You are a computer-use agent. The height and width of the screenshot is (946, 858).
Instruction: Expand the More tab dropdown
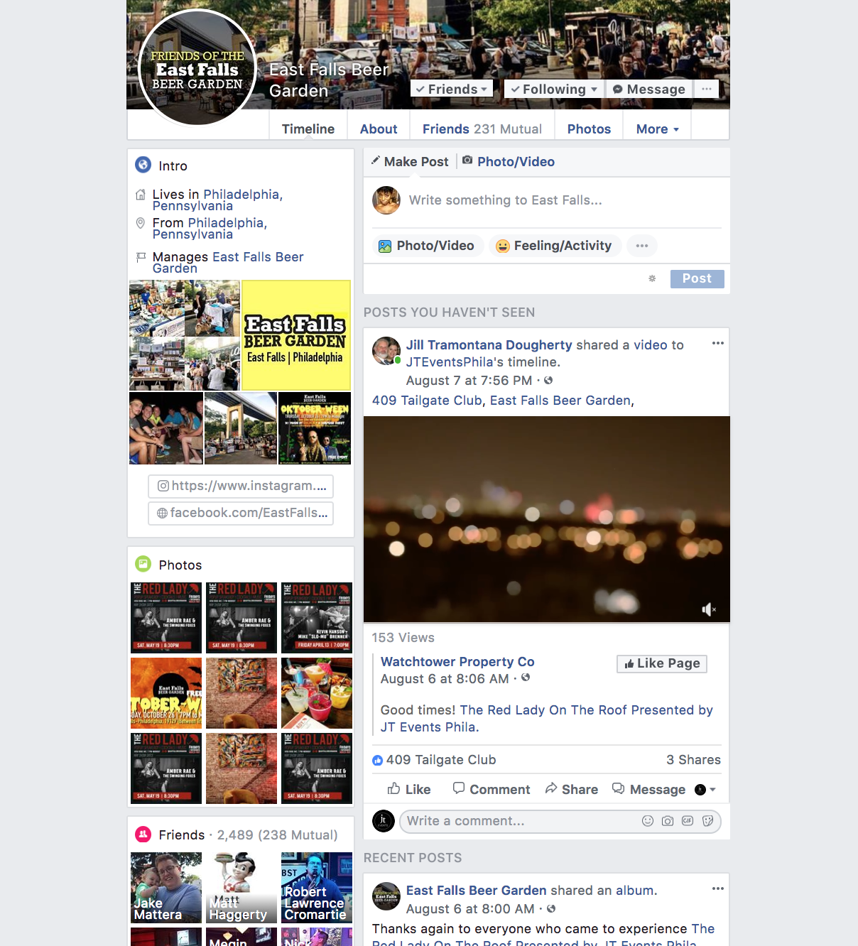[x=656, y=129]
